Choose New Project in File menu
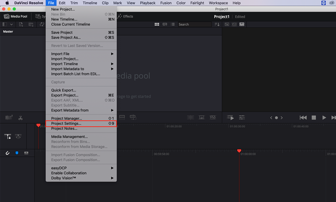336x202 pixels. click(x=81, y=9)
